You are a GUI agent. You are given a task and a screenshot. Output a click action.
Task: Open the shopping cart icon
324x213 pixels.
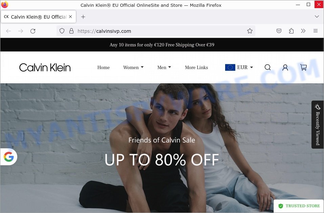point(303,67)
